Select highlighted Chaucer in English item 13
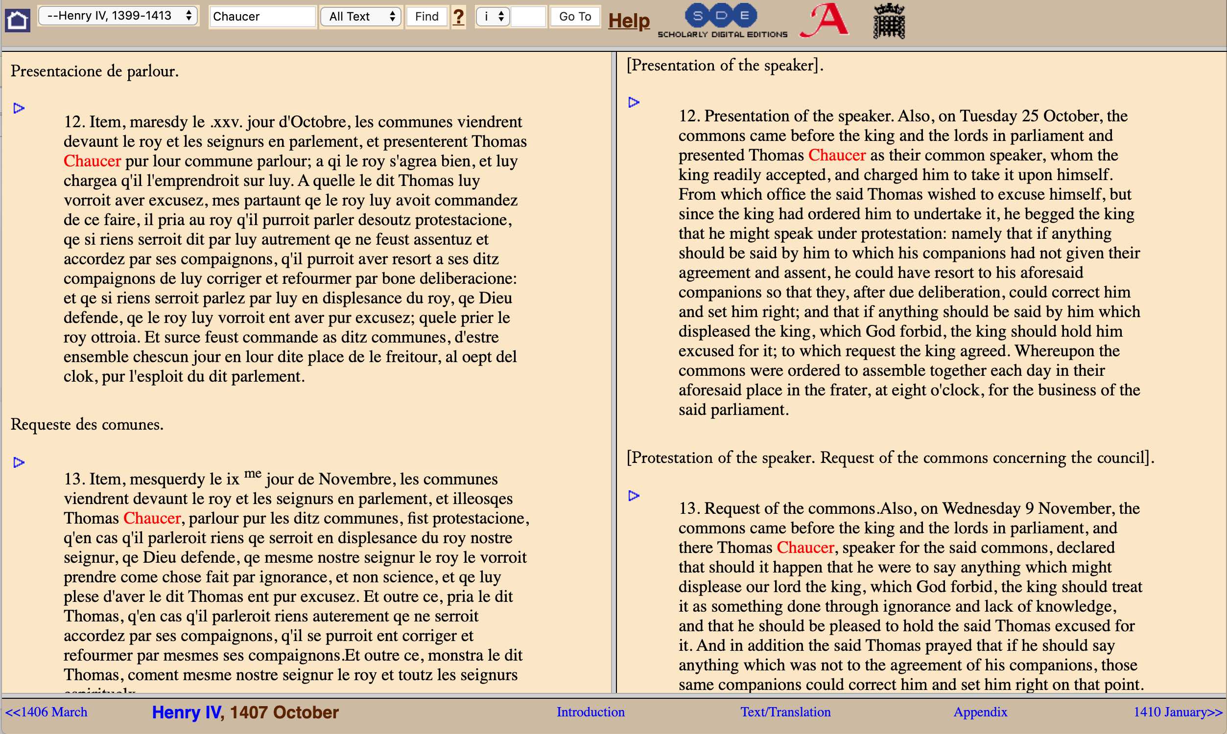1227x734 pixels. click(805, 548)
